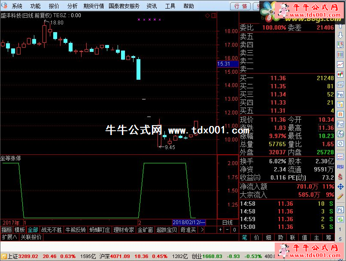The height and width of the screenshot is (261, 346).
Task: Open the 期货行情 menu
Action: click(94, 6)
